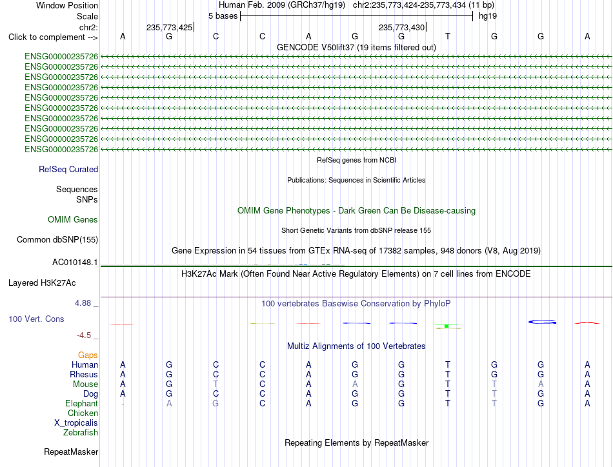Click the Elephant alignment row label

click(81, 403)
